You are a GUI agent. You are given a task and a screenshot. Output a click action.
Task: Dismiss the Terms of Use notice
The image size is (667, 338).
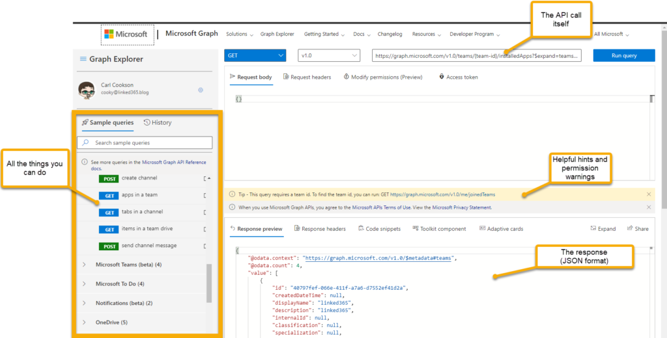click(649, 207)
